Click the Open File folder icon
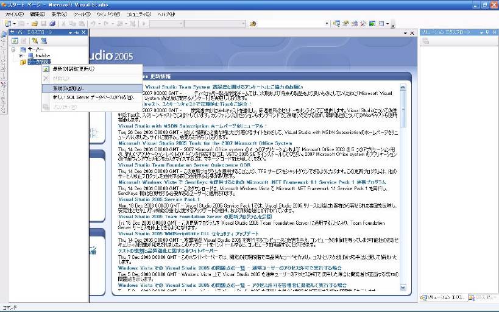This screenshot has width=499, height=312. pyautogui.click(x=34, y=24)
